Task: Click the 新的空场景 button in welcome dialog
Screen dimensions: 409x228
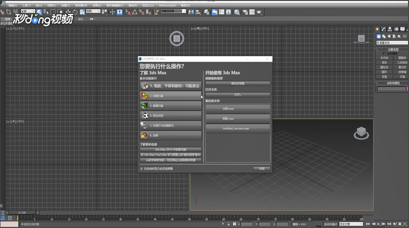Action: coord(238,83)
